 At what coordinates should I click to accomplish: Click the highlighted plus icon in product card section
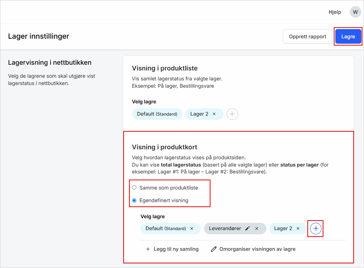(315, 228)
